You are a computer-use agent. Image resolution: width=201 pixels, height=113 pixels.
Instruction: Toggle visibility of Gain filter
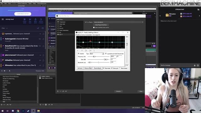point(58,26)
